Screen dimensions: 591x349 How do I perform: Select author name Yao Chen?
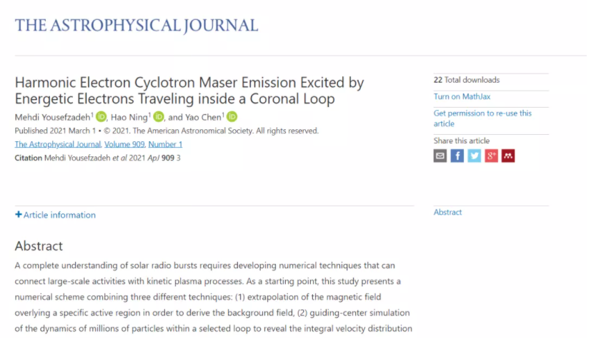[202, 117]
